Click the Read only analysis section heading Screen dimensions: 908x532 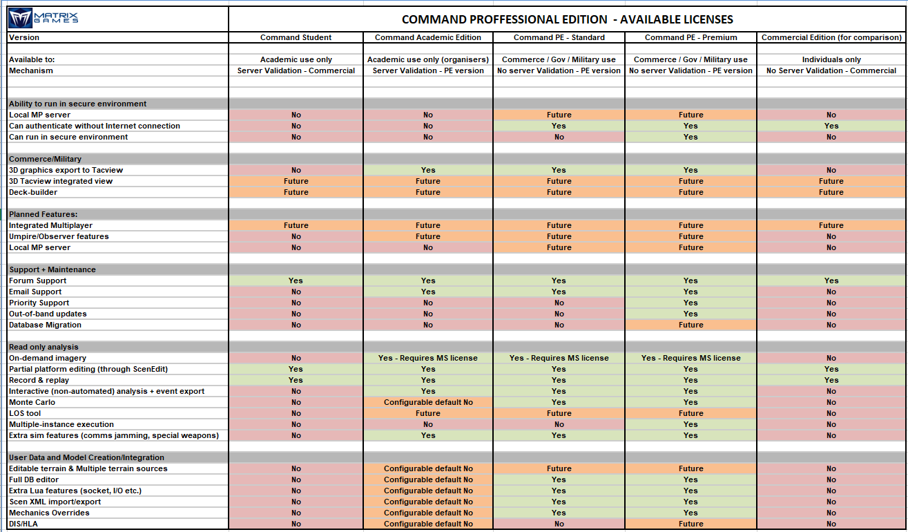(x=456, y=347)
